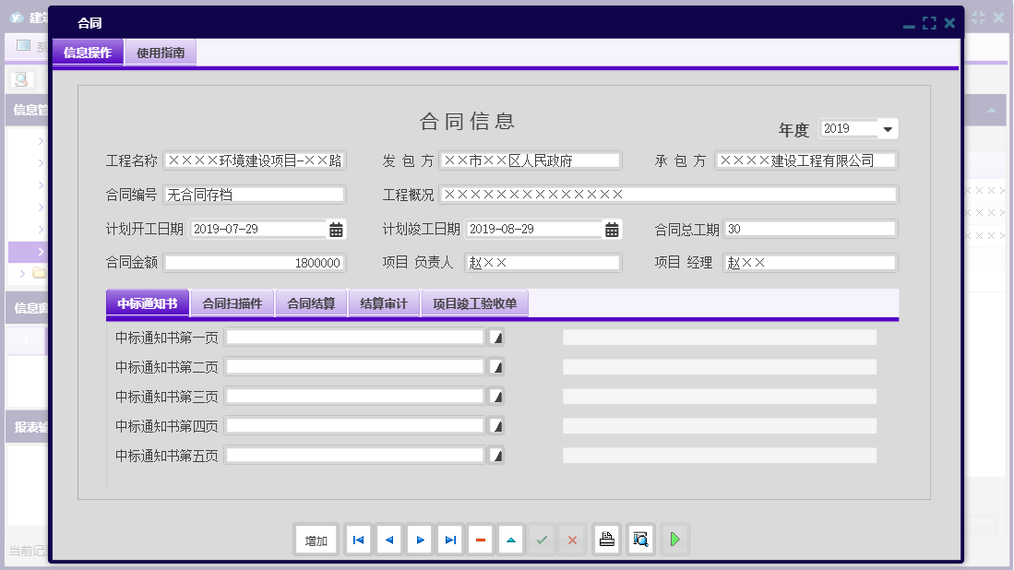Select the 合同金额 amount field

(256, 262)
